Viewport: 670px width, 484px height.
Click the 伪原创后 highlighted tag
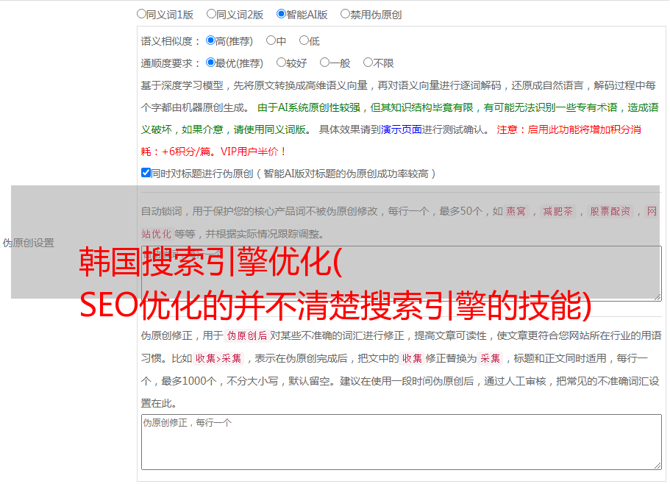click(247, 335)
